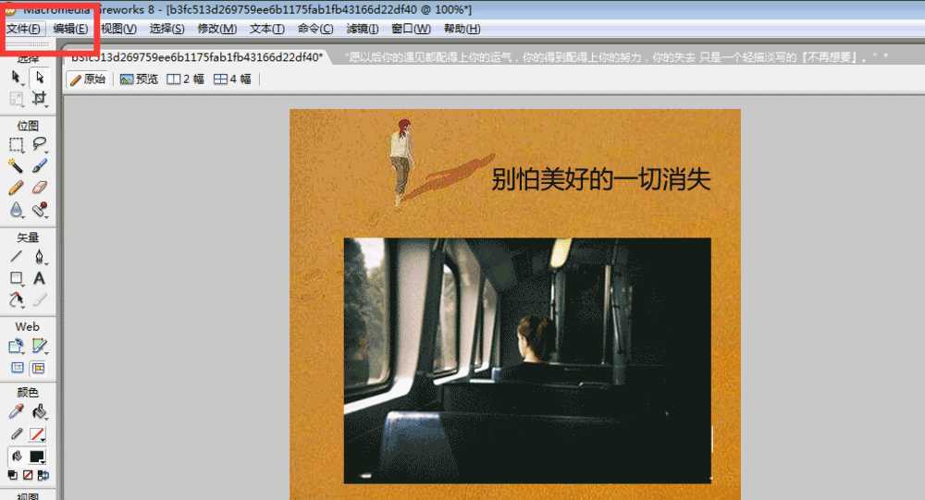Open the fill color swatch dropdown
The height and width of the screenshot is (500, 925).
(x=38, y=457)
